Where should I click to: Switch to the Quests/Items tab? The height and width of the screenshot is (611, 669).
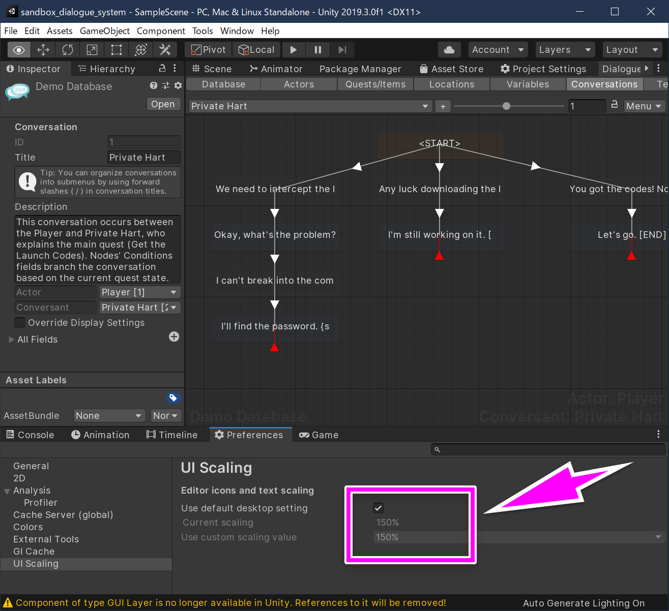[375, 84]
